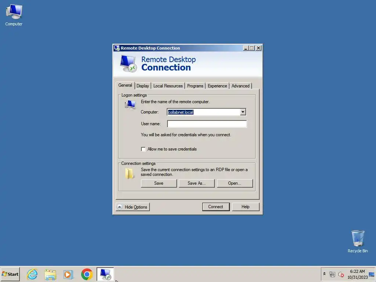This screenshot has height=282, width=376.
Task: Click Remote Desktop Connection taskbar button
Action: 105,274
